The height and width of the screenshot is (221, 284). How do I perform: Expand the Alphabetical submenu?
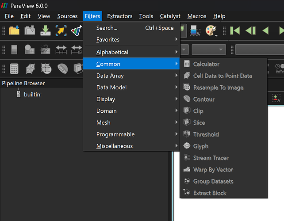click(131, 52)
